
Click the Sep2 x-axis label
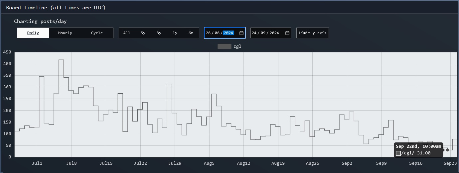(347, 163)
